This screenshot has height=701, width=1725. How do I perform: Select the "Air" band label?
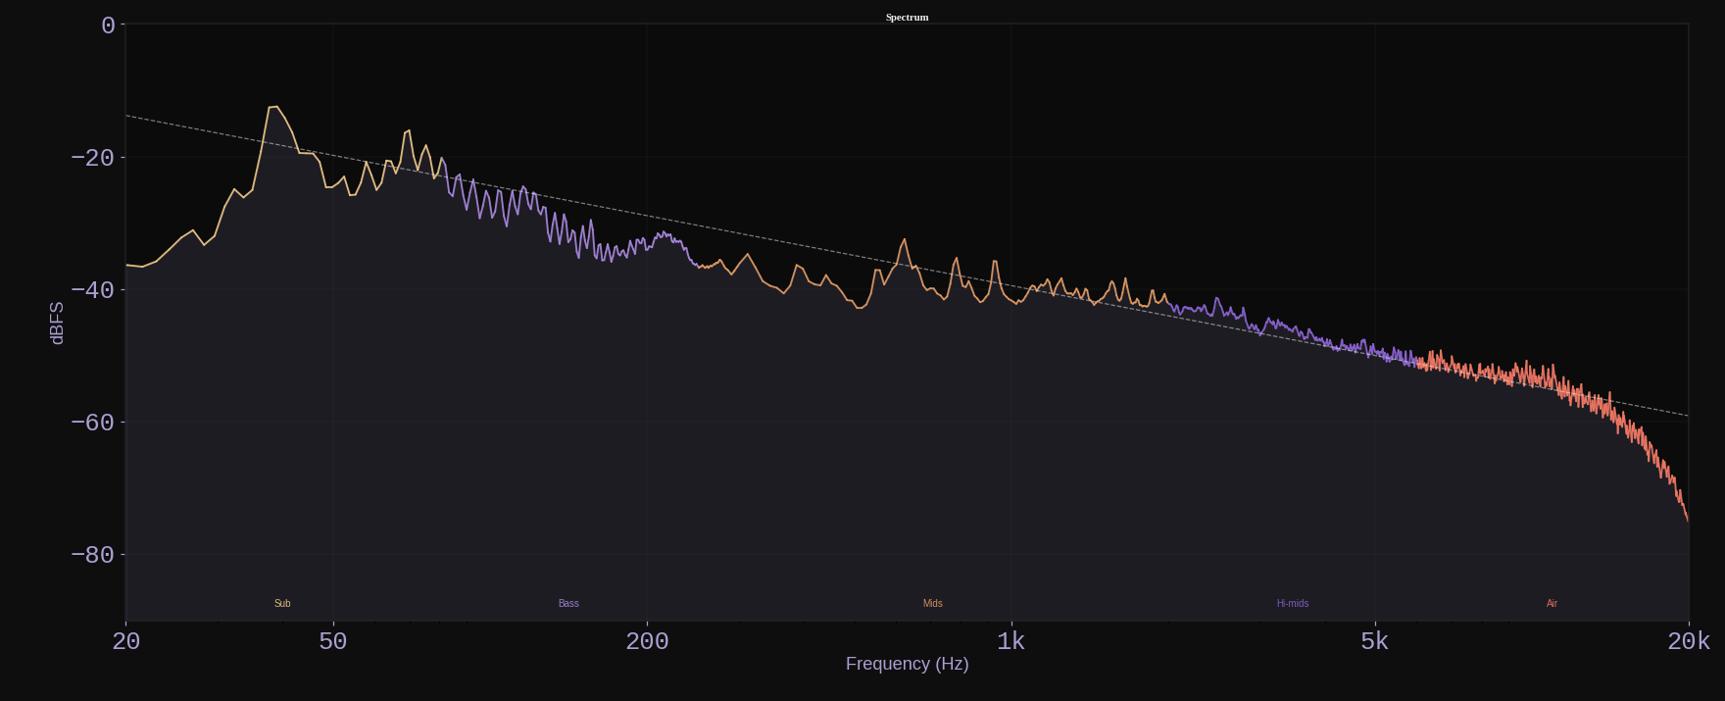[x=1552, y=603]
